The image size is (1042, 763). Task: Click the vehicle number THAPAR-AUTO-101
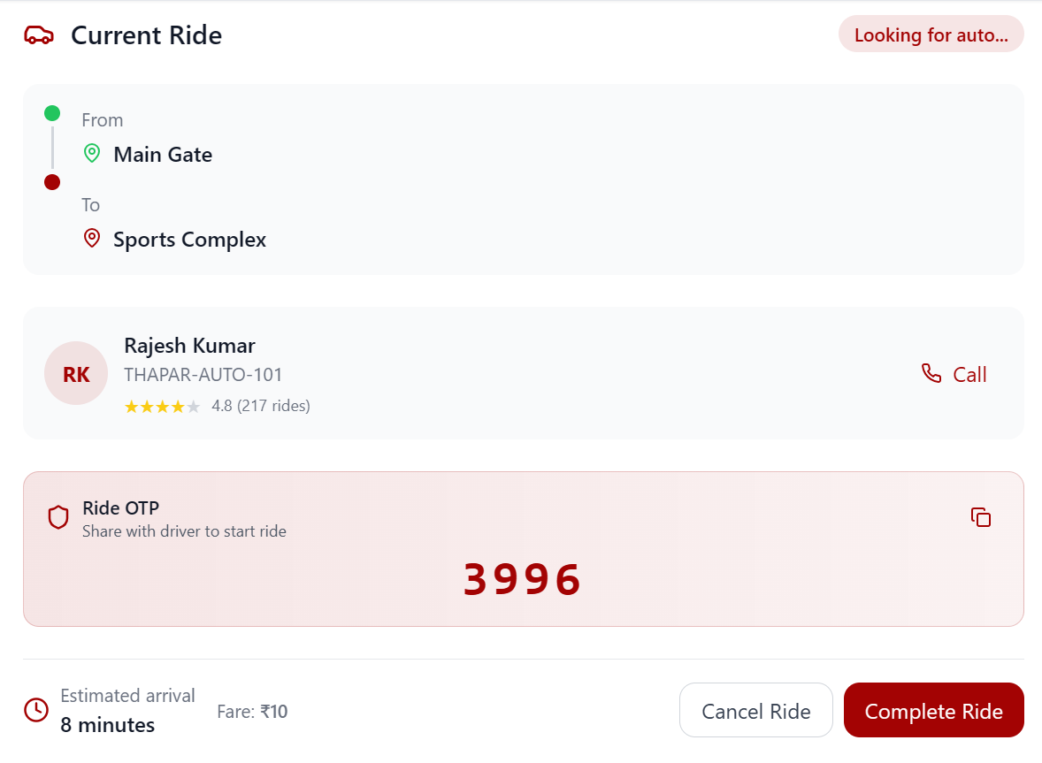click(x=203, y=375)
